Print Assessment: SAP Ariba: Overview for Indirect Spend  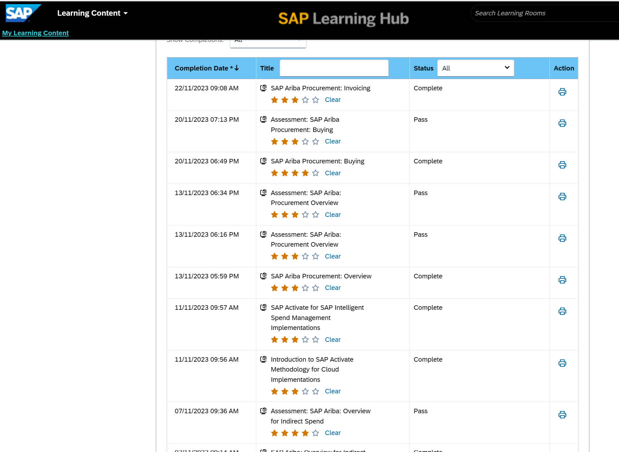(x=562, y=415)
